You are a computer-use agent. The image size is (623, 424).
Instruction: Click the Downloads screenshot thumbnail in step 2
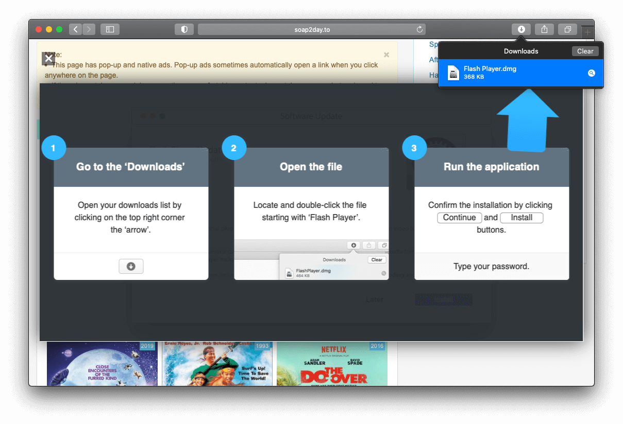coord(311,259)
